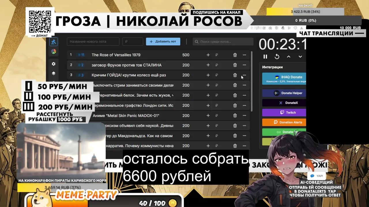
Task: Open more options for Кричим ГОЙДА! lot
Action: pyautogui.click(x=244, y=75)
